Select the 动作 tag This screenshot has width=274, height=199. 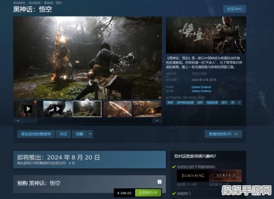coord(200,103)
